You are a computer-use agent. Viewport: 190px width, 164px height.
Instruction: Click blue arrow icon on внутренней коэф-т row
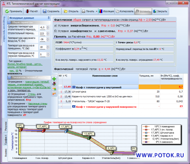coord(73,87)
